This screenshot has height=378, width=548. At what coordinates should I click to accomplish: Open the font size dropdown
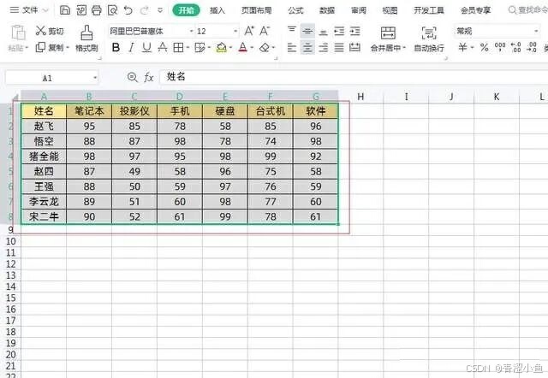click(235, 32)
